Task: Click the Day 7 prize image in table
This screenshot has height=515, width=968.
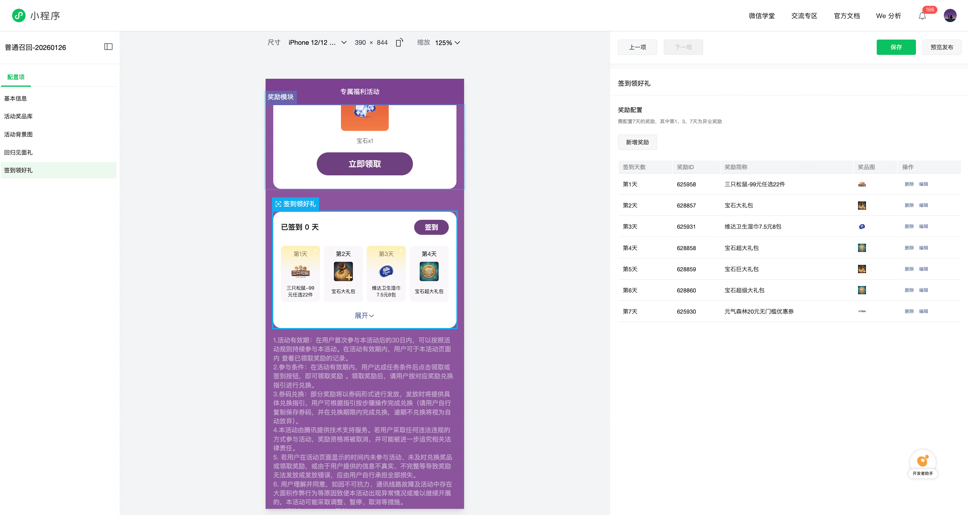Action: [862, 311]
